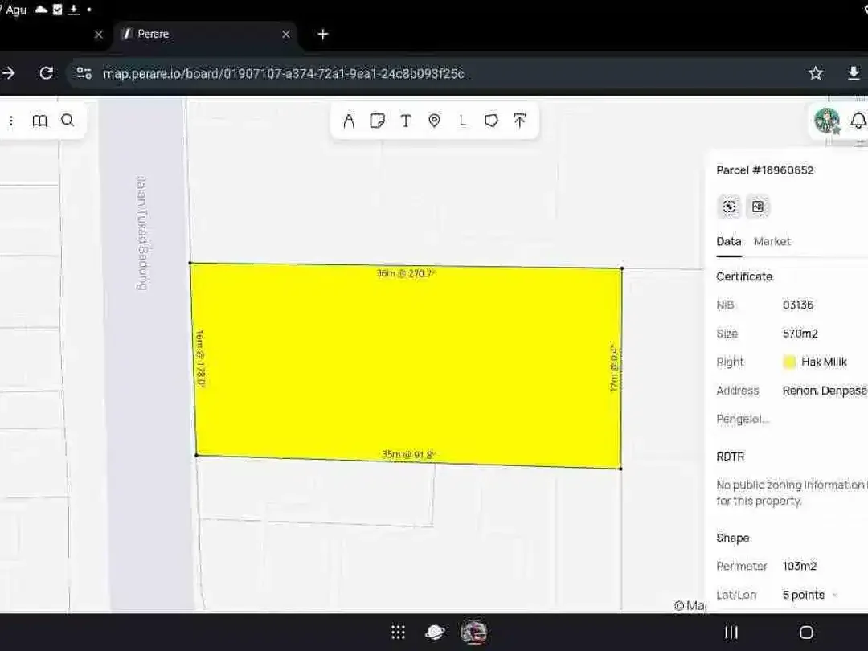
Task: Click the Parcel #18960652 title
Action: pos(765,170)
